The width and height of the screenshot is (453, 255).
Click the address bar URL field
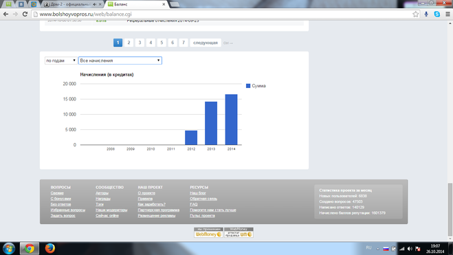pyautogui.click(x=223, y=14)
